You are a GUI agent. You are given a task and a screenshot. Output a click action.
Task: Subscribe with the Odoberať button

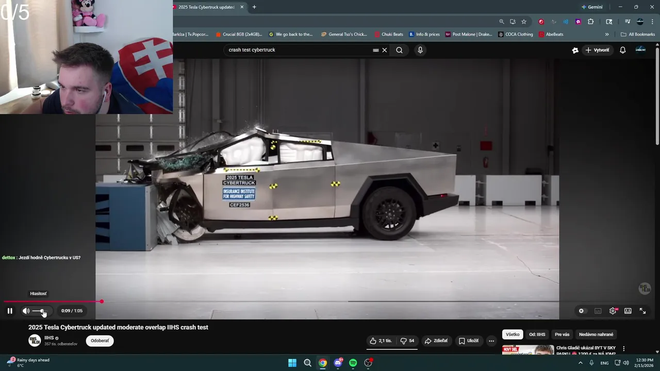(100, 341)
